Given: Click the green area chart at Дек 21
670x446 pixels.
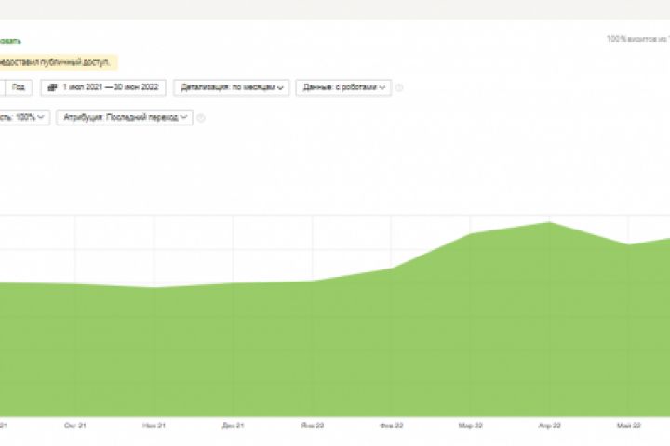Looking at the screenshot, I should pos(234,350).
